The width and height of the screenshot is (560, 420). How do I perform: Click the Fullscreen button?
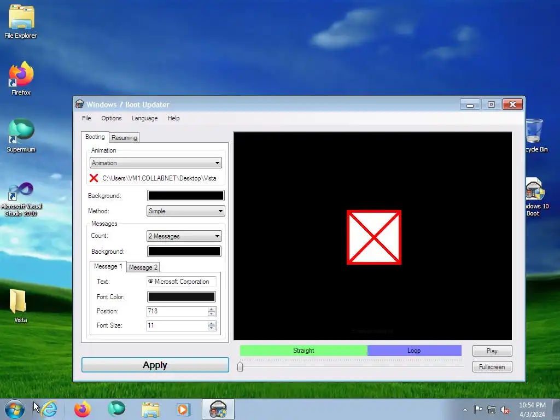(x=492, y=367)
